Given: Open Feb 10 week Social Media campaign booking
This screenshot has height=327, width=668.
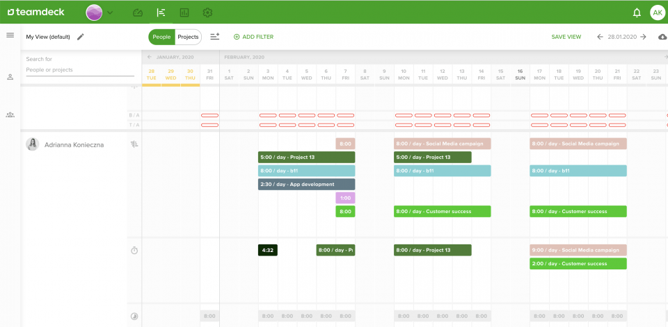Looking at the screenshot, I should [443, 144].
